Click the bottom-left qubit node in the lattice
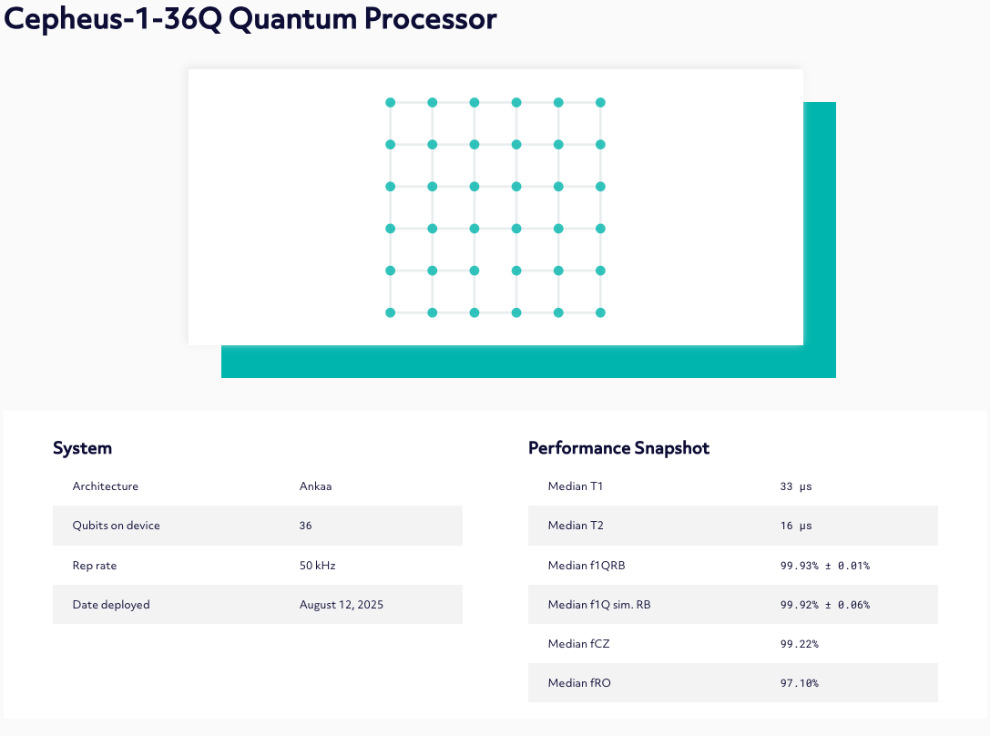The image size is (990, 736). pyautogui.click(x=391, y=312)
